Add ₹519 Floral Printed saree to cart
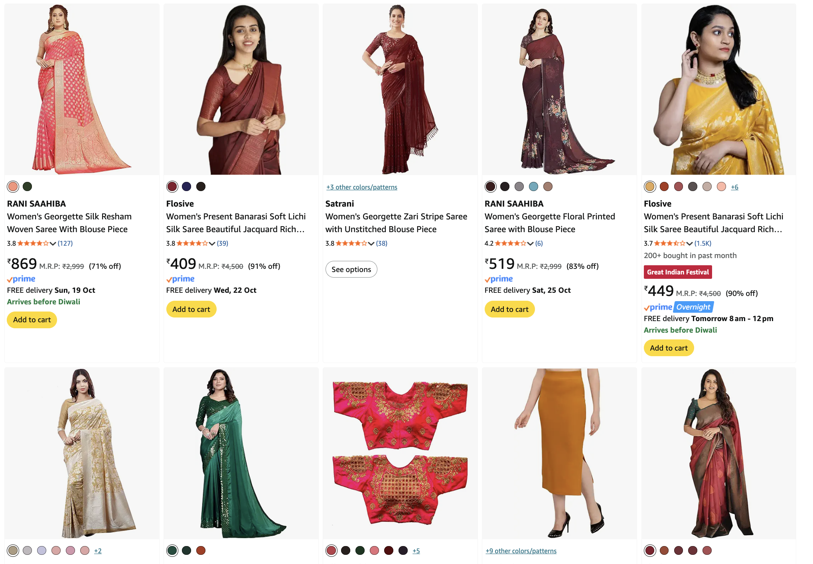The height and width of the screenshot is (564, 813). pyautogui.click(x=509, y=309)
